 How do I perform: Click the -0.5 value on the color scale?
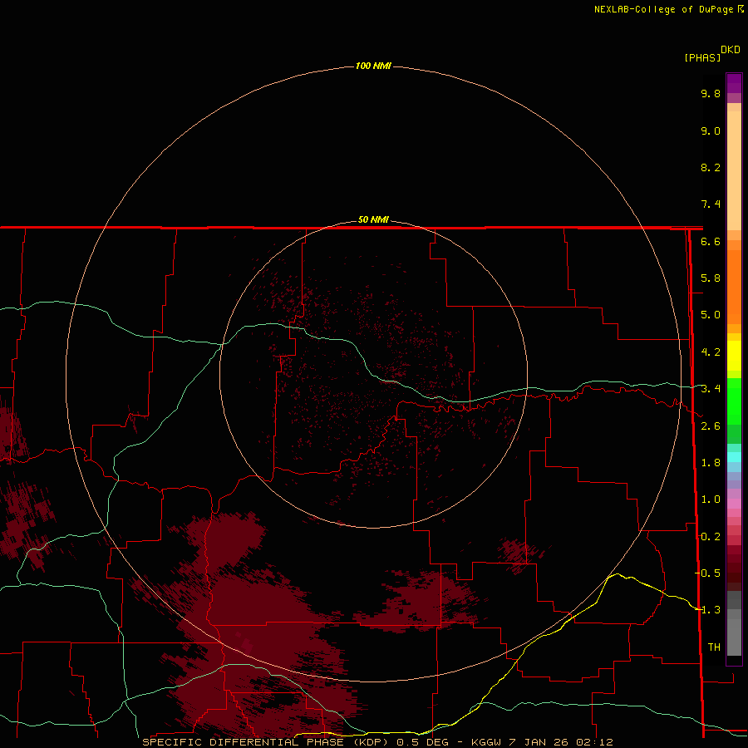point(707,573)
